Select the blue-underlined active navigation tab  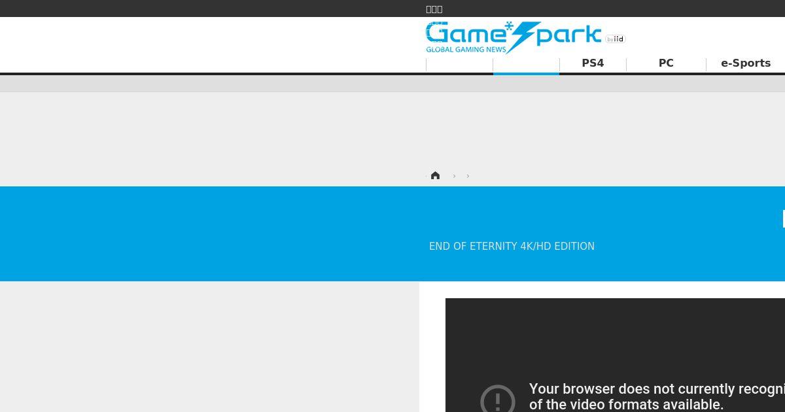526,65
